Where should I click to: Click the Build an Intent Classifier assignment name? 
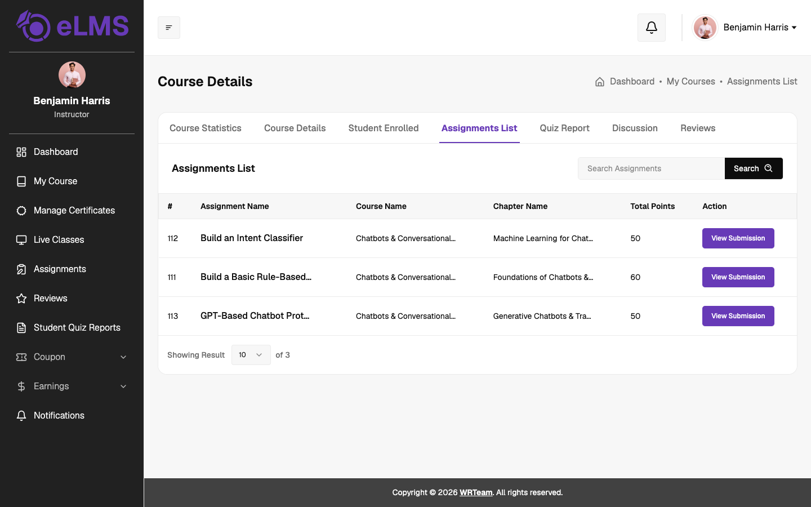click(252, 238)
